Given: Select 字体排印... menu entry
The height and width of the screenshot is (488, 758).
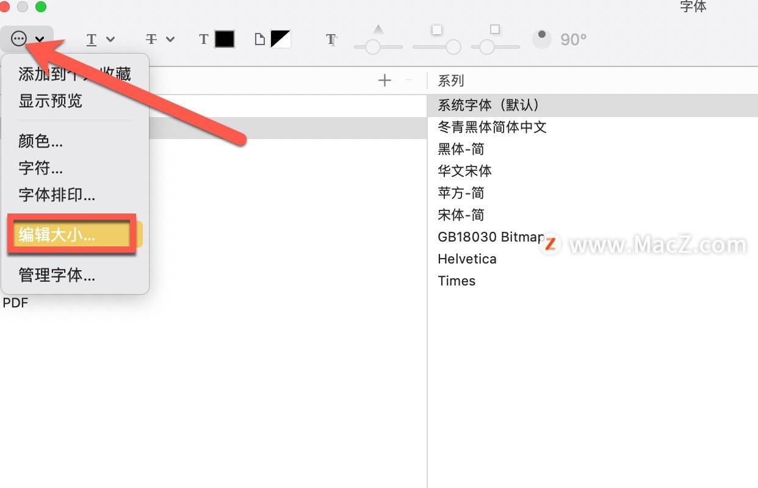Looking at the screenshot, I should click(57, 195).
